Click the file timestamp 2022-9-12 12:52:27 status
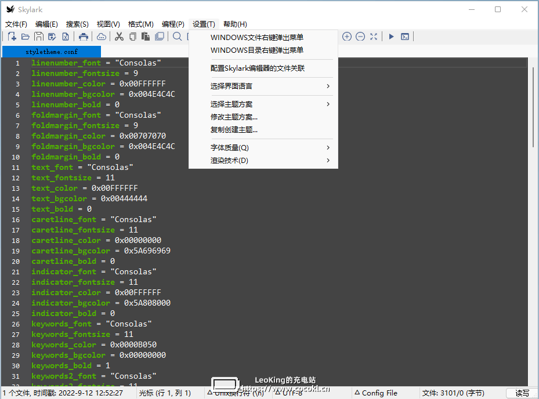 click(91, 393)
